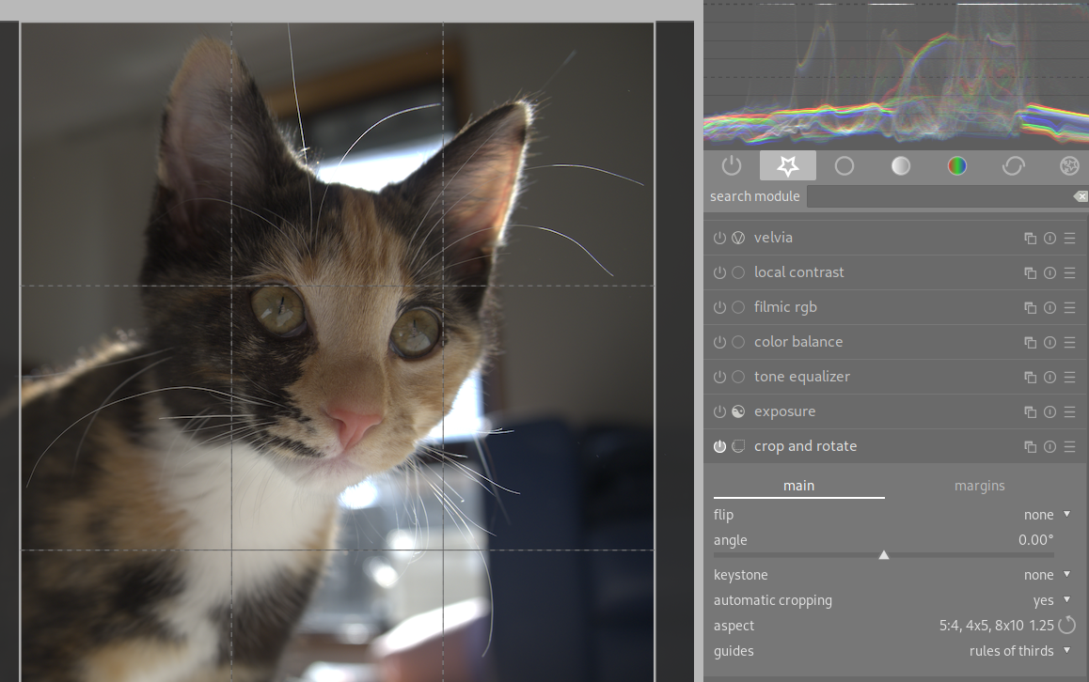Enable the filmic rgb module
Image resolution: width=1089 pixels, height=682 pixels.
719,307
